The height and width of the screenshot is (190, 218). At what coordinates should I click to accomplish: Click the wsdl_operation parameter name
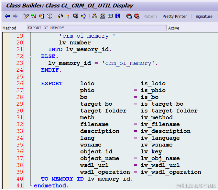105,172
